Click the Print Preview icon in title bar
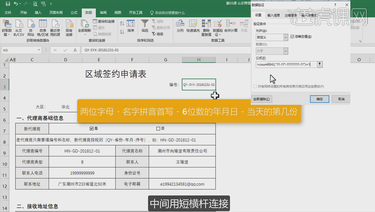This screenshot has height=212, width=375. pos(35,4)
